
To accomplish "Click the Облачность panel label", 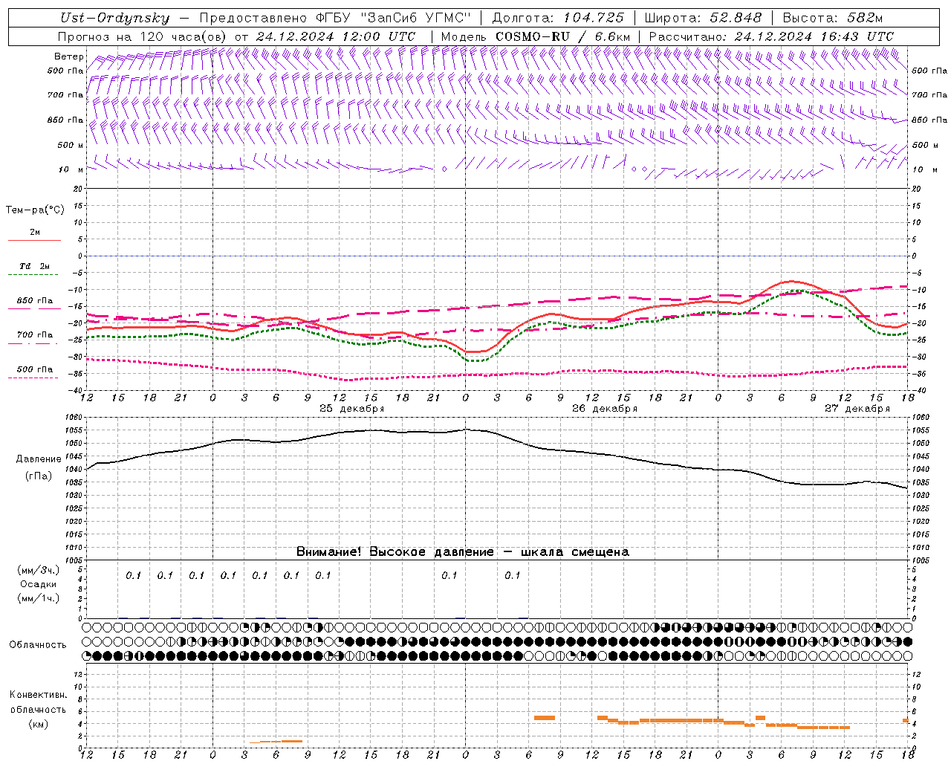I will click(38, 645).
